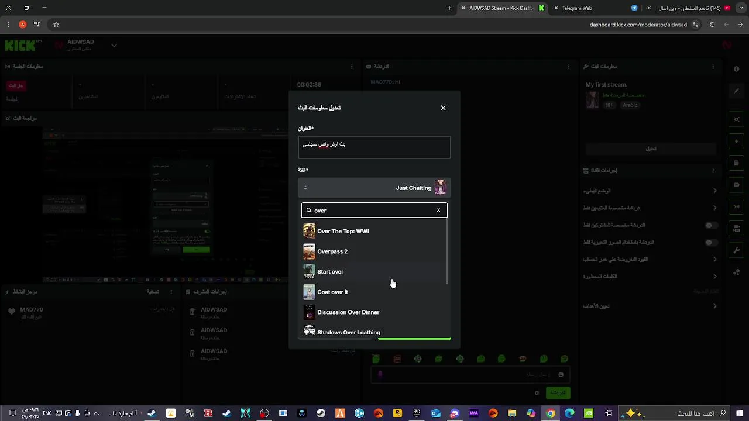The image size is (749, 421).
Task: Choose Shadows Over Loathing category
Action: [x=374, y=332]
